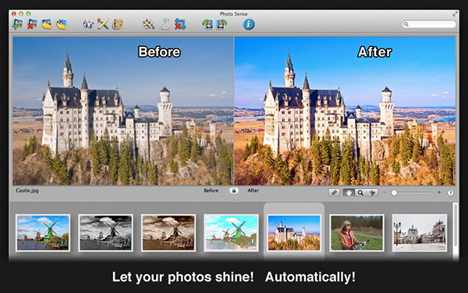Click the small After label under preview
This screenshot has width=468, height=293.
click(x=253, y=191)
